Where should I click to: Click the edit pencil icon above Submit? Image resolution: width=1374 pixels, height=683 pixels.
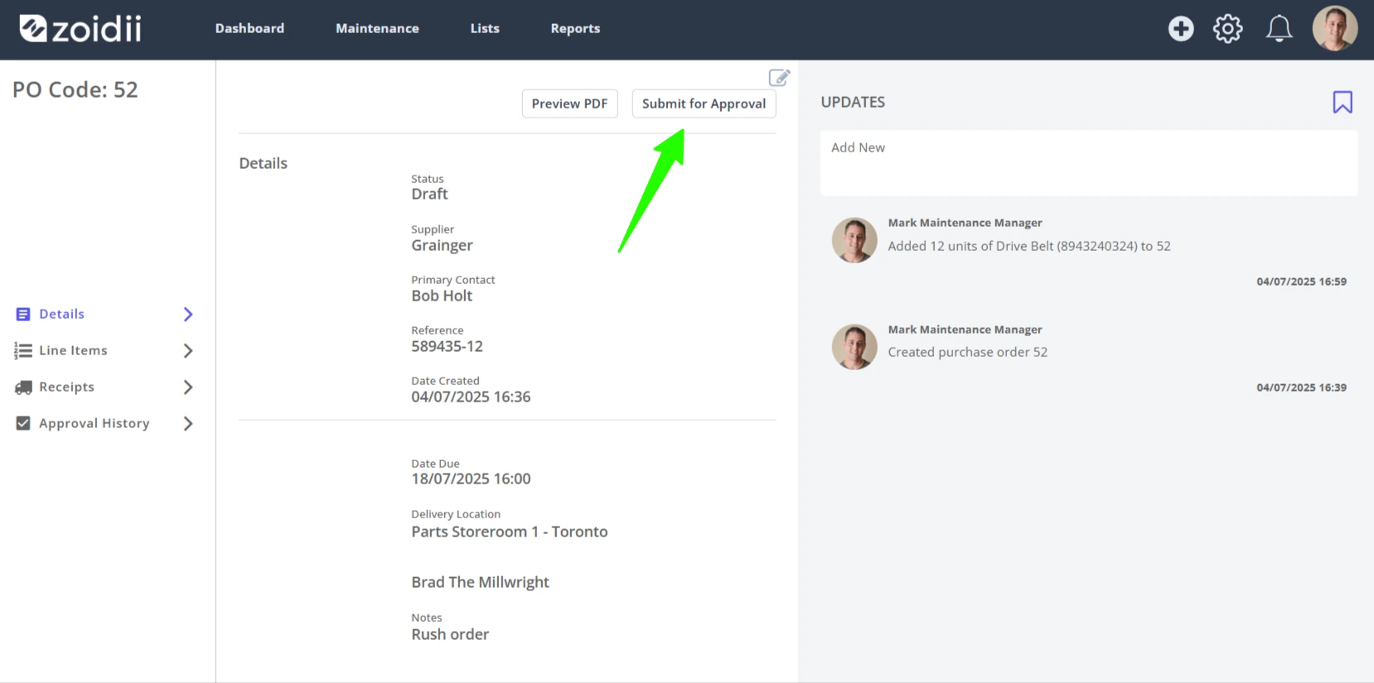pos(779,78)
